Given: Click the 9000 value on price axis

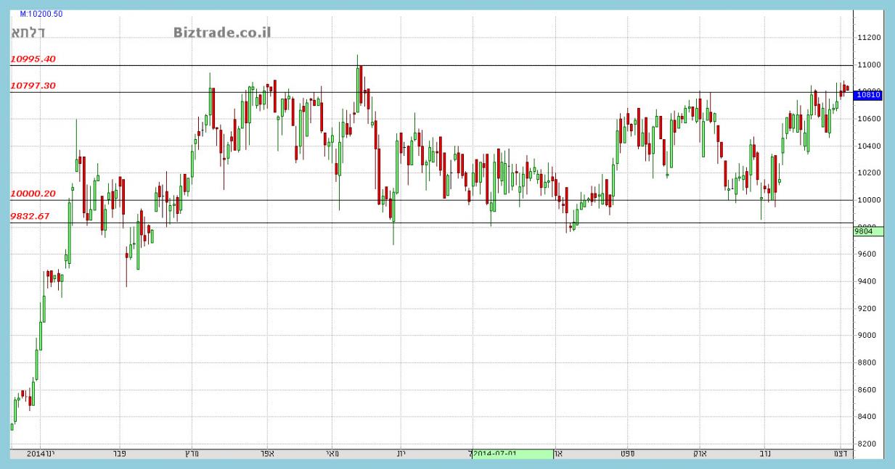Looking at the screenshot, I should click(x=866, y=336).
